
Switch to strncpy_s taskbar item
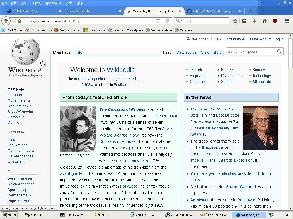(143, 215)
